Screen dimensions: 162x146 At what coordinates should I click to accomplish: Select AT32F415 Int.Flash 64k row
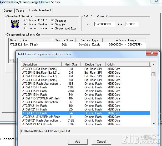coord(86,95)
